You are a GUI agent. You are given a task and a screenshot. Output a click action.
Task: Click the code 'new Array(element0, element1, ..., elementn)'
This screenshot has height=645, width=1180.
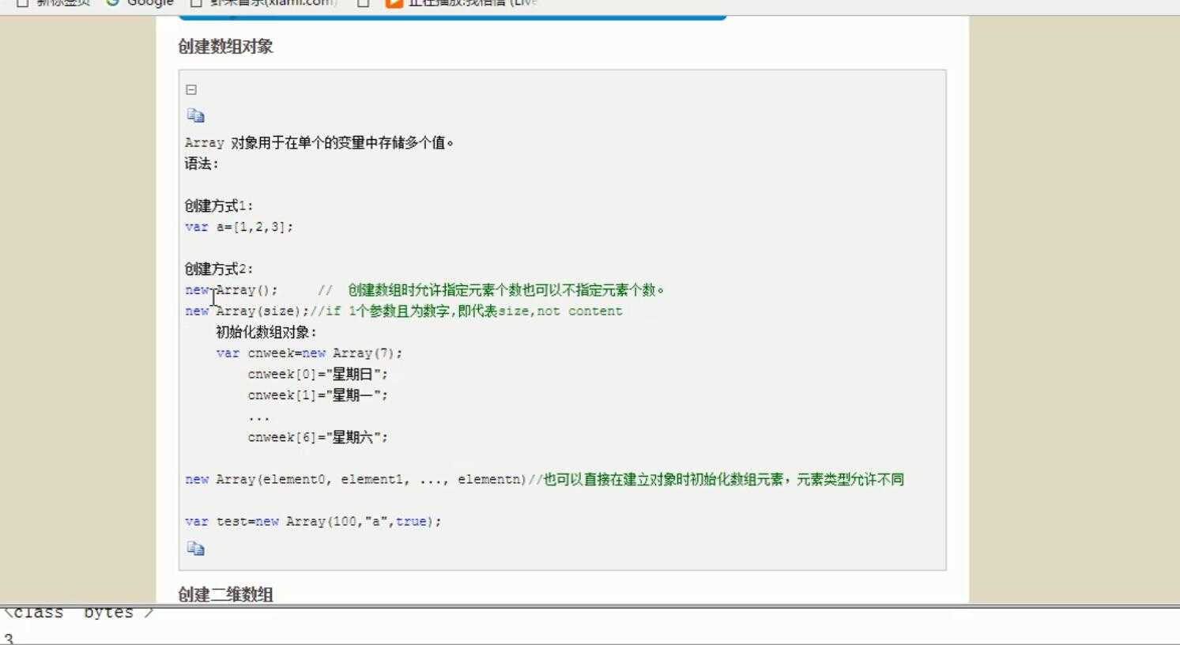(356, 479)
